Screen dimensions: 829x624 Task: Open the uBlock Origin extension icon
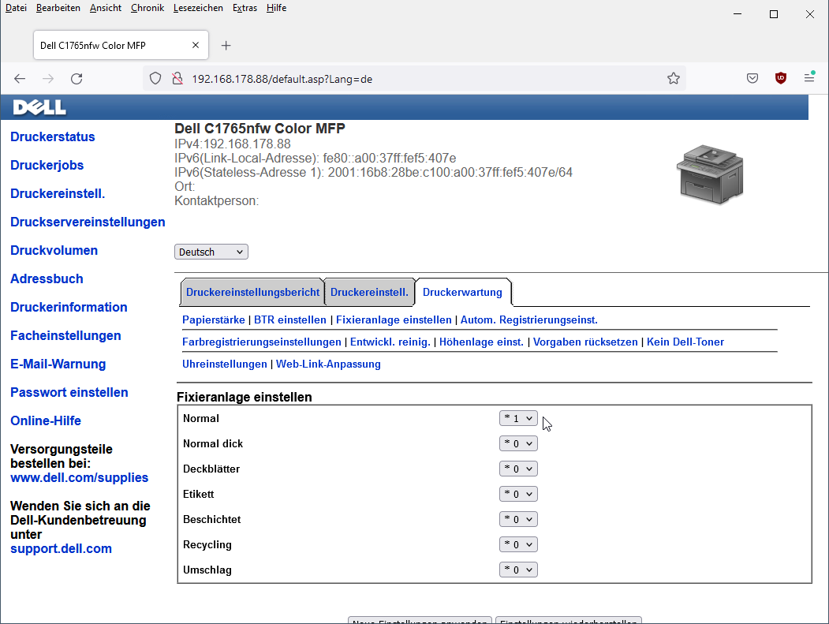click(780, 78)
